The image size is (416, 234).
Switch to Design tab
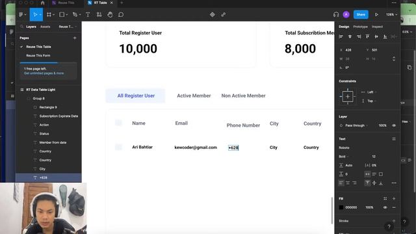(x=344, y=27)
